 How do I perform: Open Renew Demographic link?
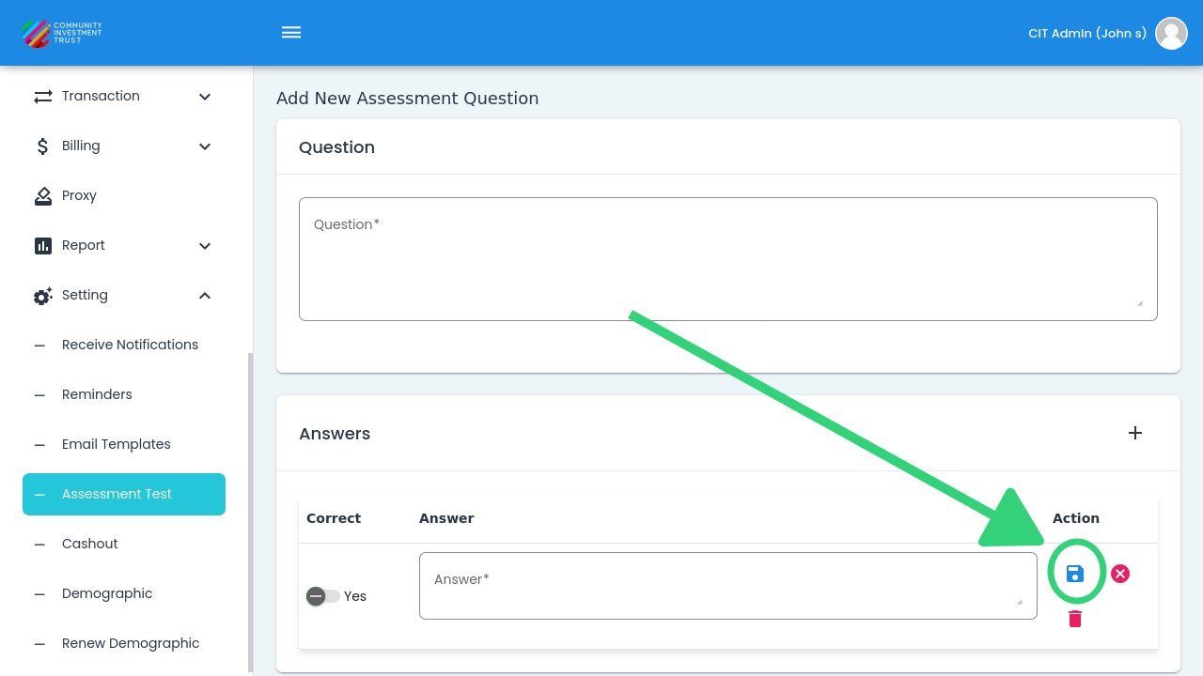pyautogui.click(x=131, y=643)
